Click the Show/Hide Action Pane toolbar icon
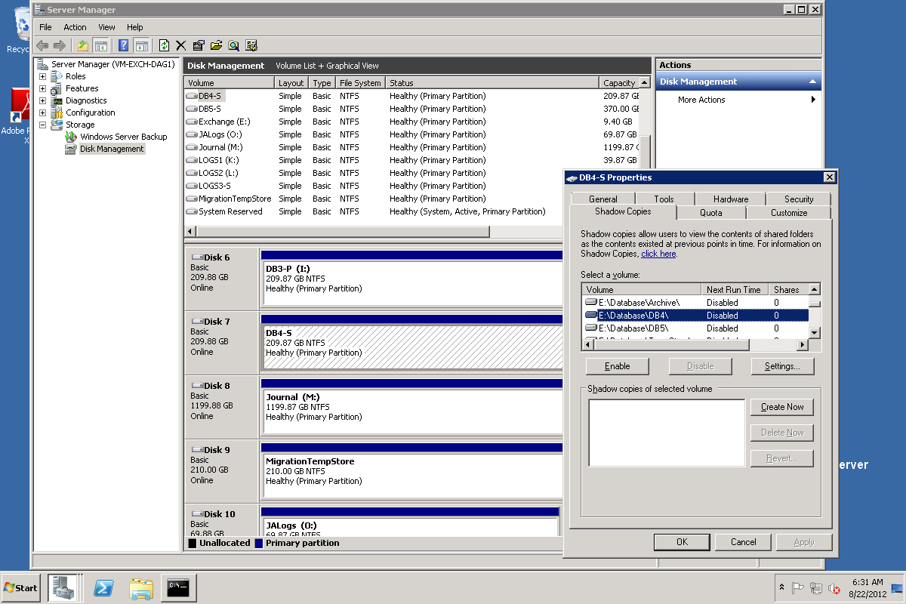906x604 pixels. point(141,45)
